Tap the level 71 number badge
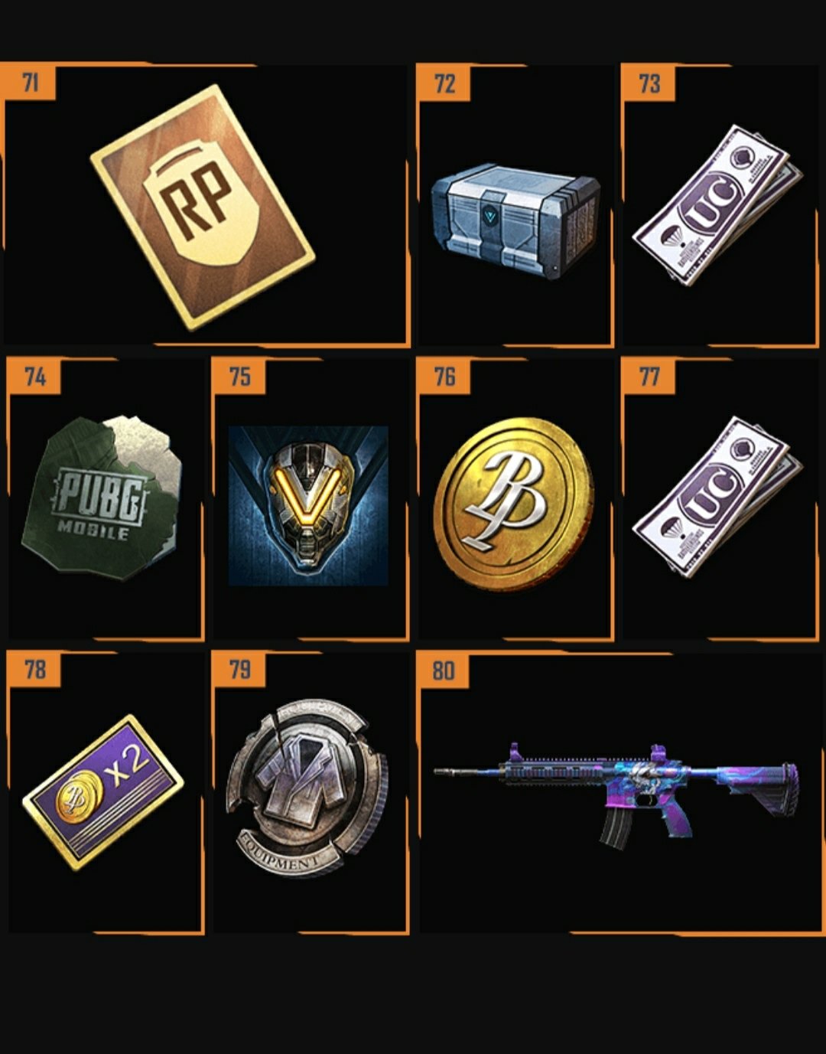 point(28,82)
